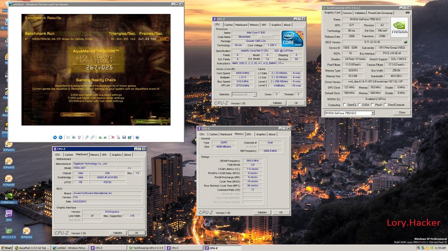
Task: Select the PCMark05 desktop icon
Action: tap(9, 181)
